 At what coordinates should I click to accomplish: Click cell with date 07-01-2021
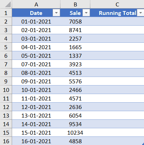(x=36, y=64)
